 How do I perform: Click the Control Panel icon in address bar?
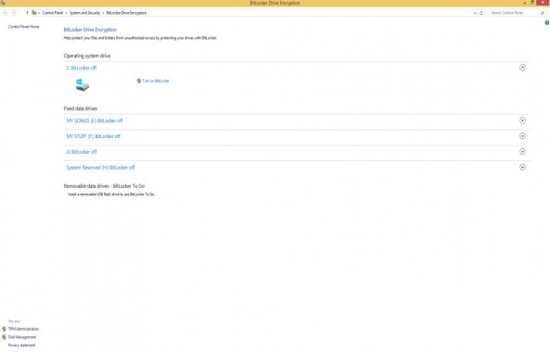(x=34, y=13)
